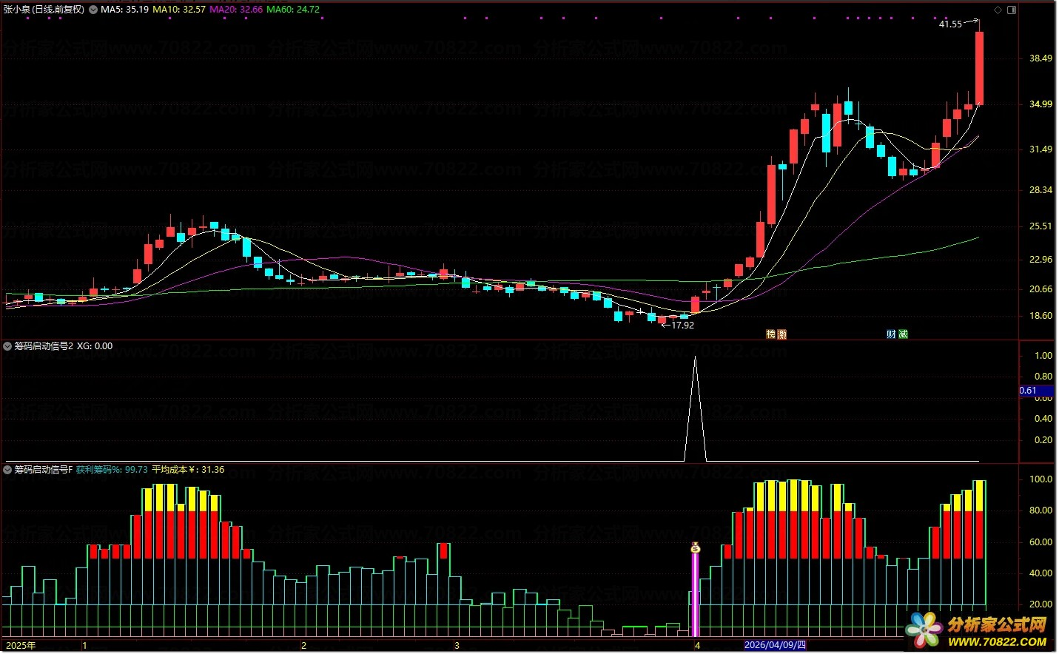This screenshot has width=1059, height=654.
Task: Select the 筹码启动信号F indicator name
Action: [x=44, y=469]
